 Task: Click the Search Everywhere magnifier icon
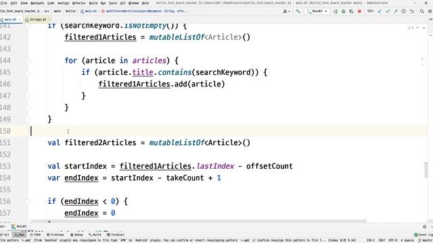click(x=421, y=11)
